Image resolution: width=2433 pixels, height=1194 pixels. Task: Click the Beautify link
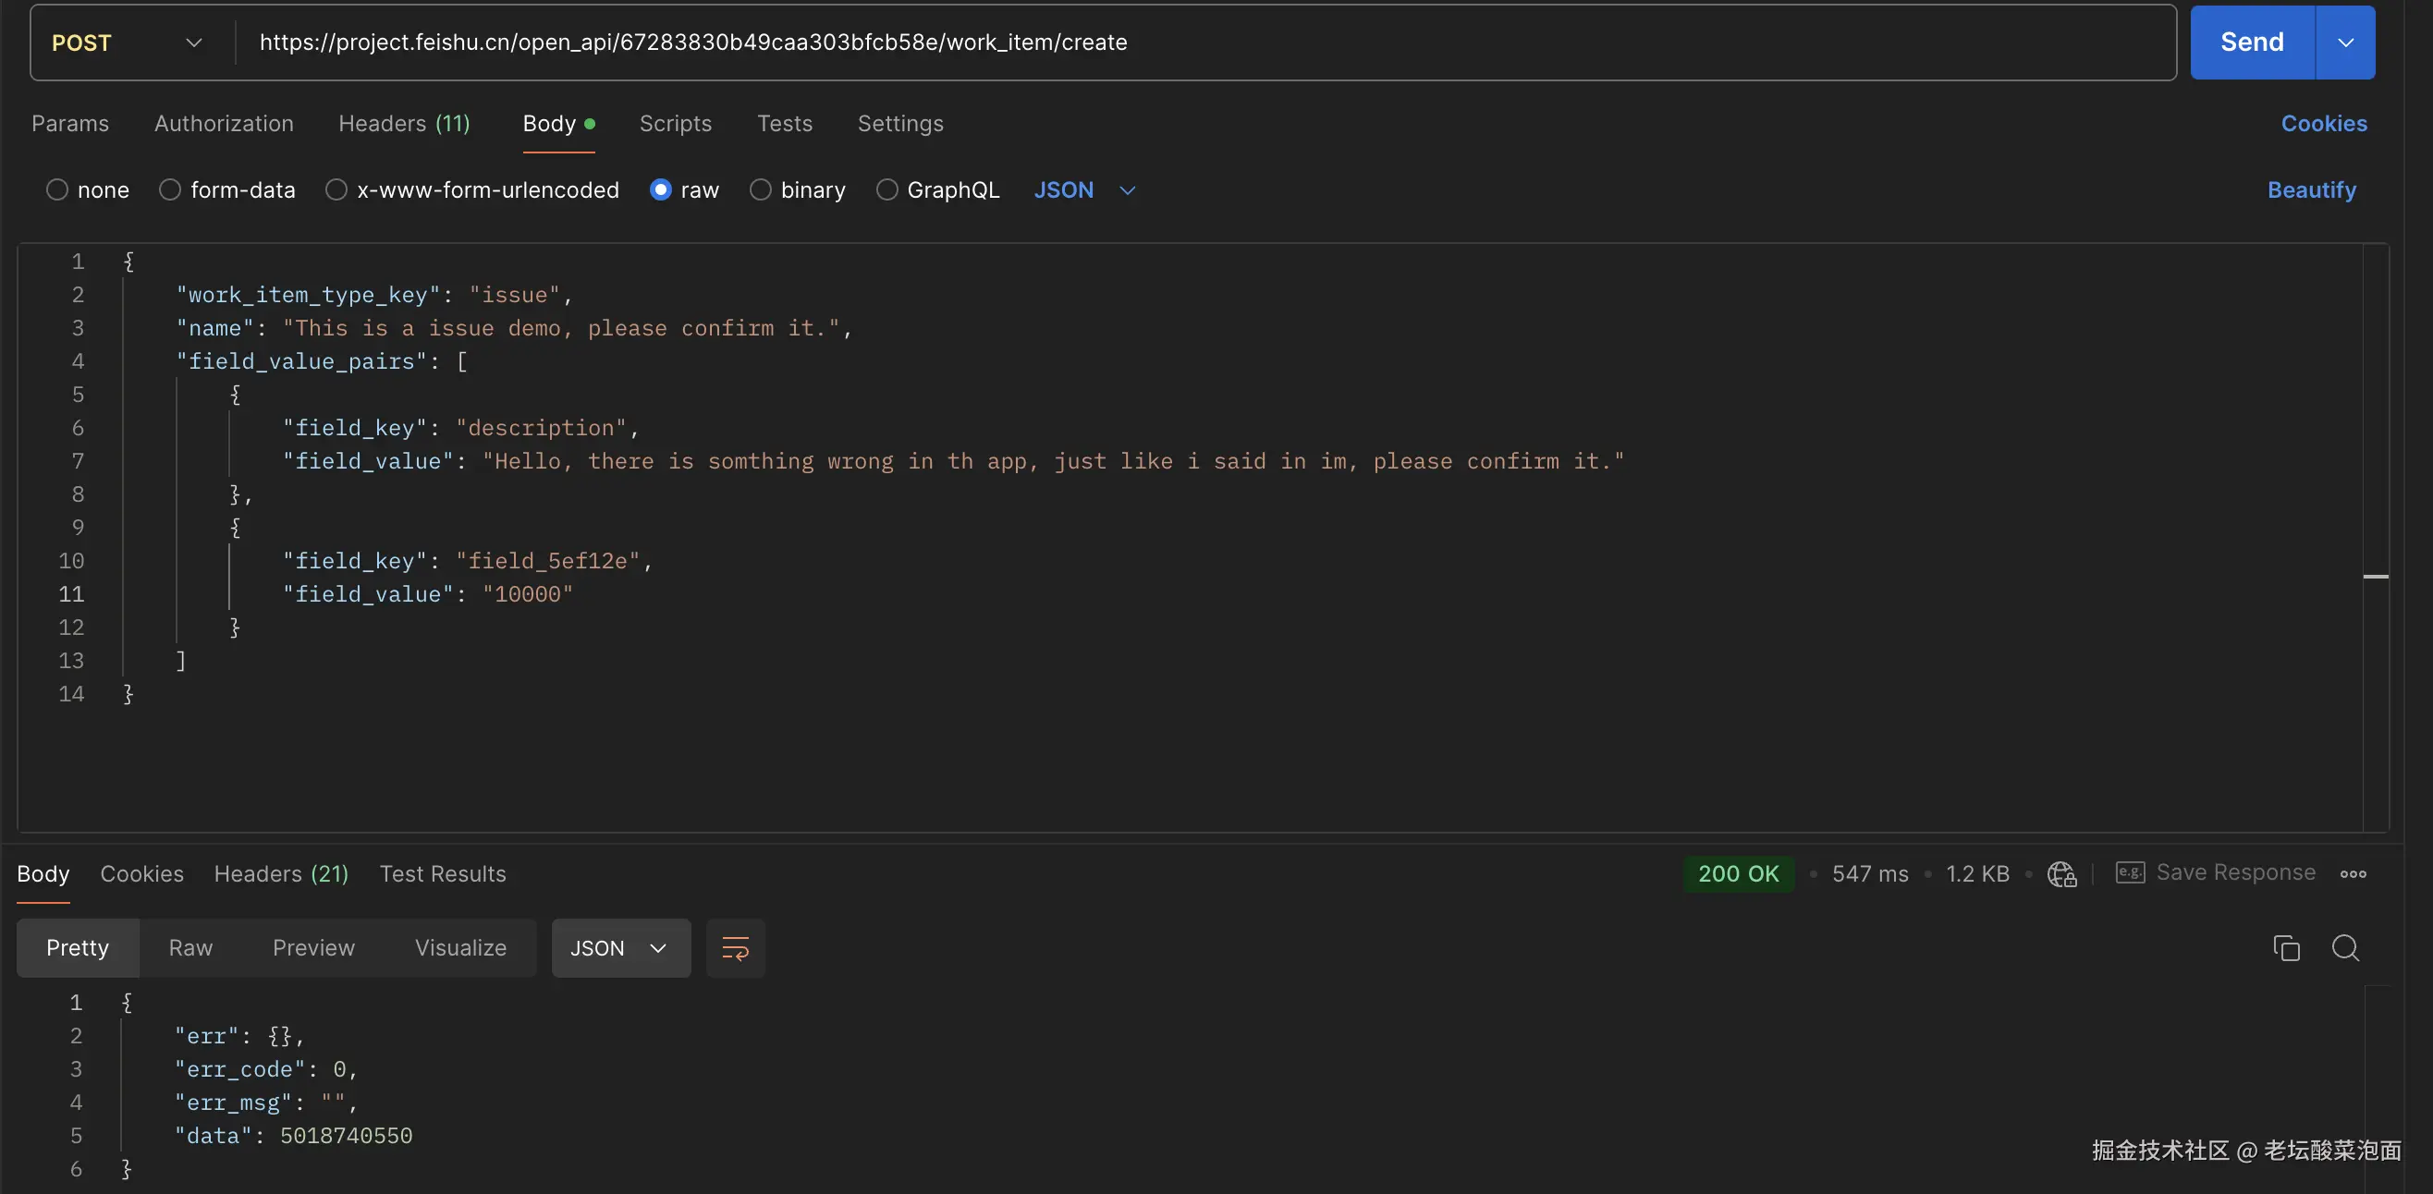2311,189
